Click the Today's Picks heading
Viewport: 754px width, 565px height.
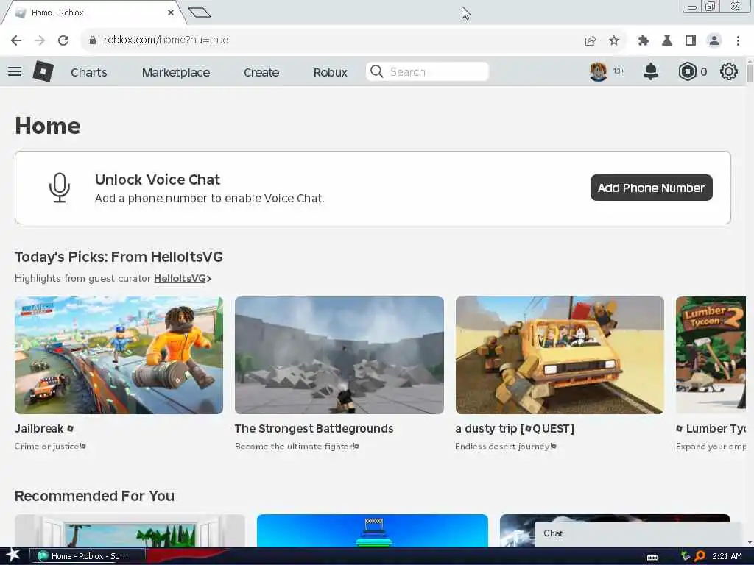(x=119, y=257)
